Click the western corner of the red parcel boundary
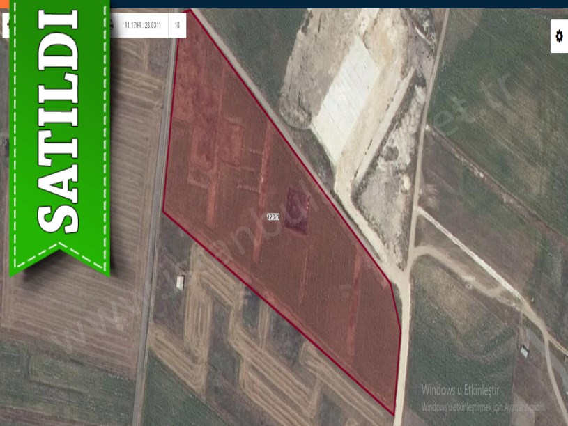Viewport: 568px width, 426px height. pos(164,212)
